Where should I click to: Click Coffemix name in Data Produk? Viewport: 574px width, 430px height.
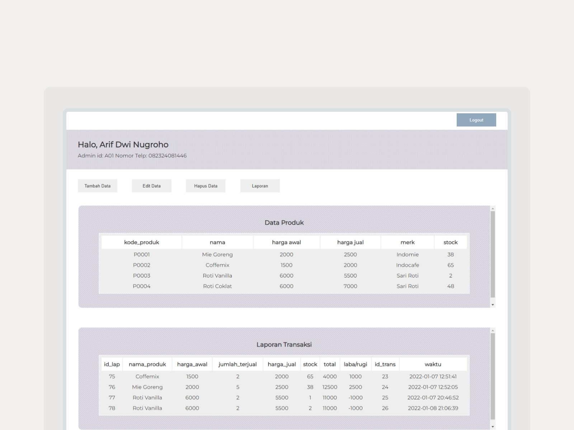click(217, 265)
